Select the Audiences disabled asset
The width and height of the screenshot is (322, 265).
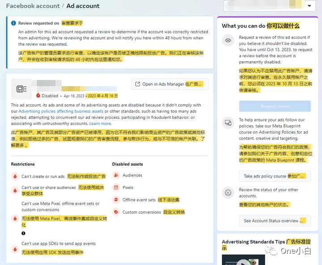point(132,175)
